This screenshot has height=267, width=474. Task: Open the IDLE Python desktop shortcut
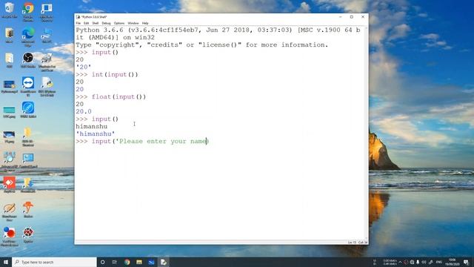point(47,86)
